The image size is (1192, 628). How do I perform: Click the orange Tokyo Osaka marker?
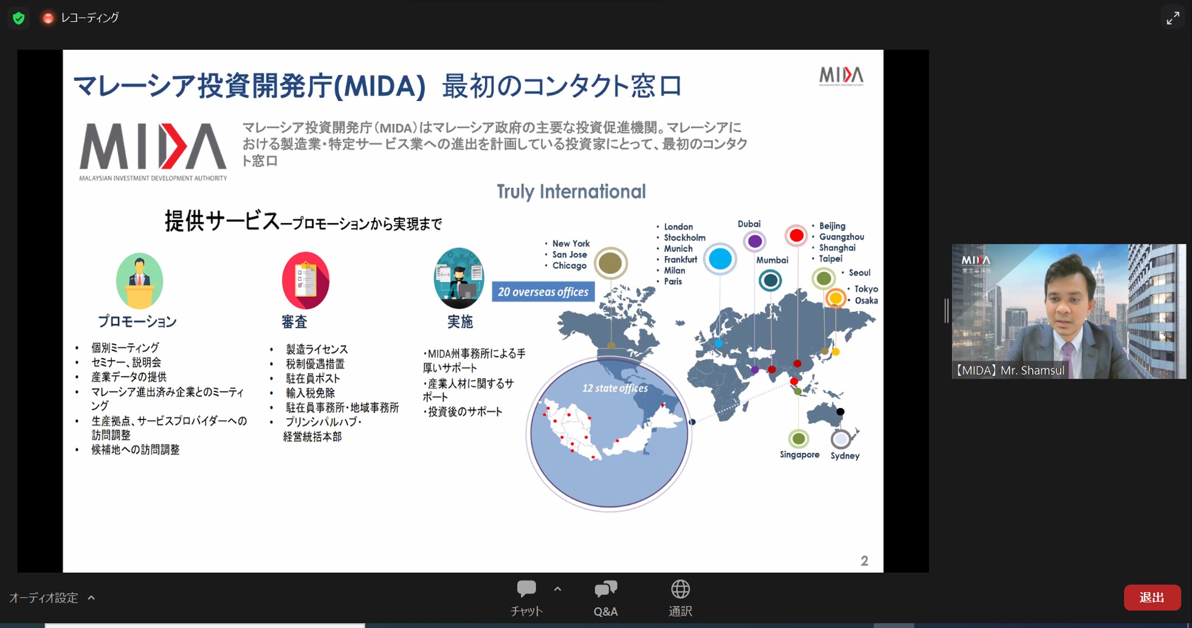pyautogui.click(x=835, y=298)
